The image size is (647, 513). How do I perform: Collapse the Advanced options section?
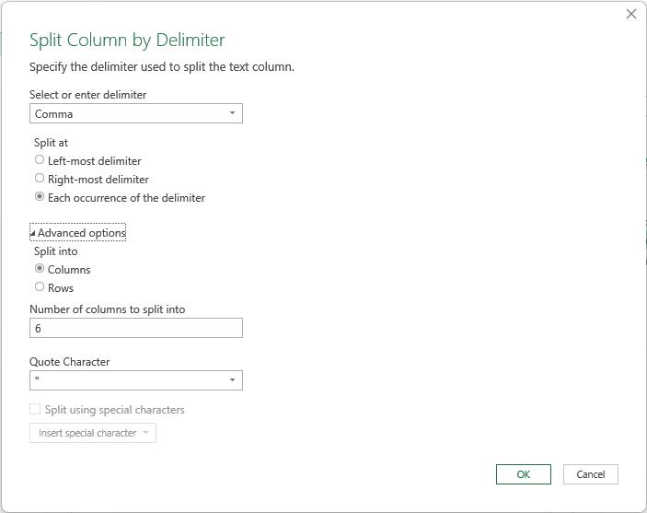point(78,232)
